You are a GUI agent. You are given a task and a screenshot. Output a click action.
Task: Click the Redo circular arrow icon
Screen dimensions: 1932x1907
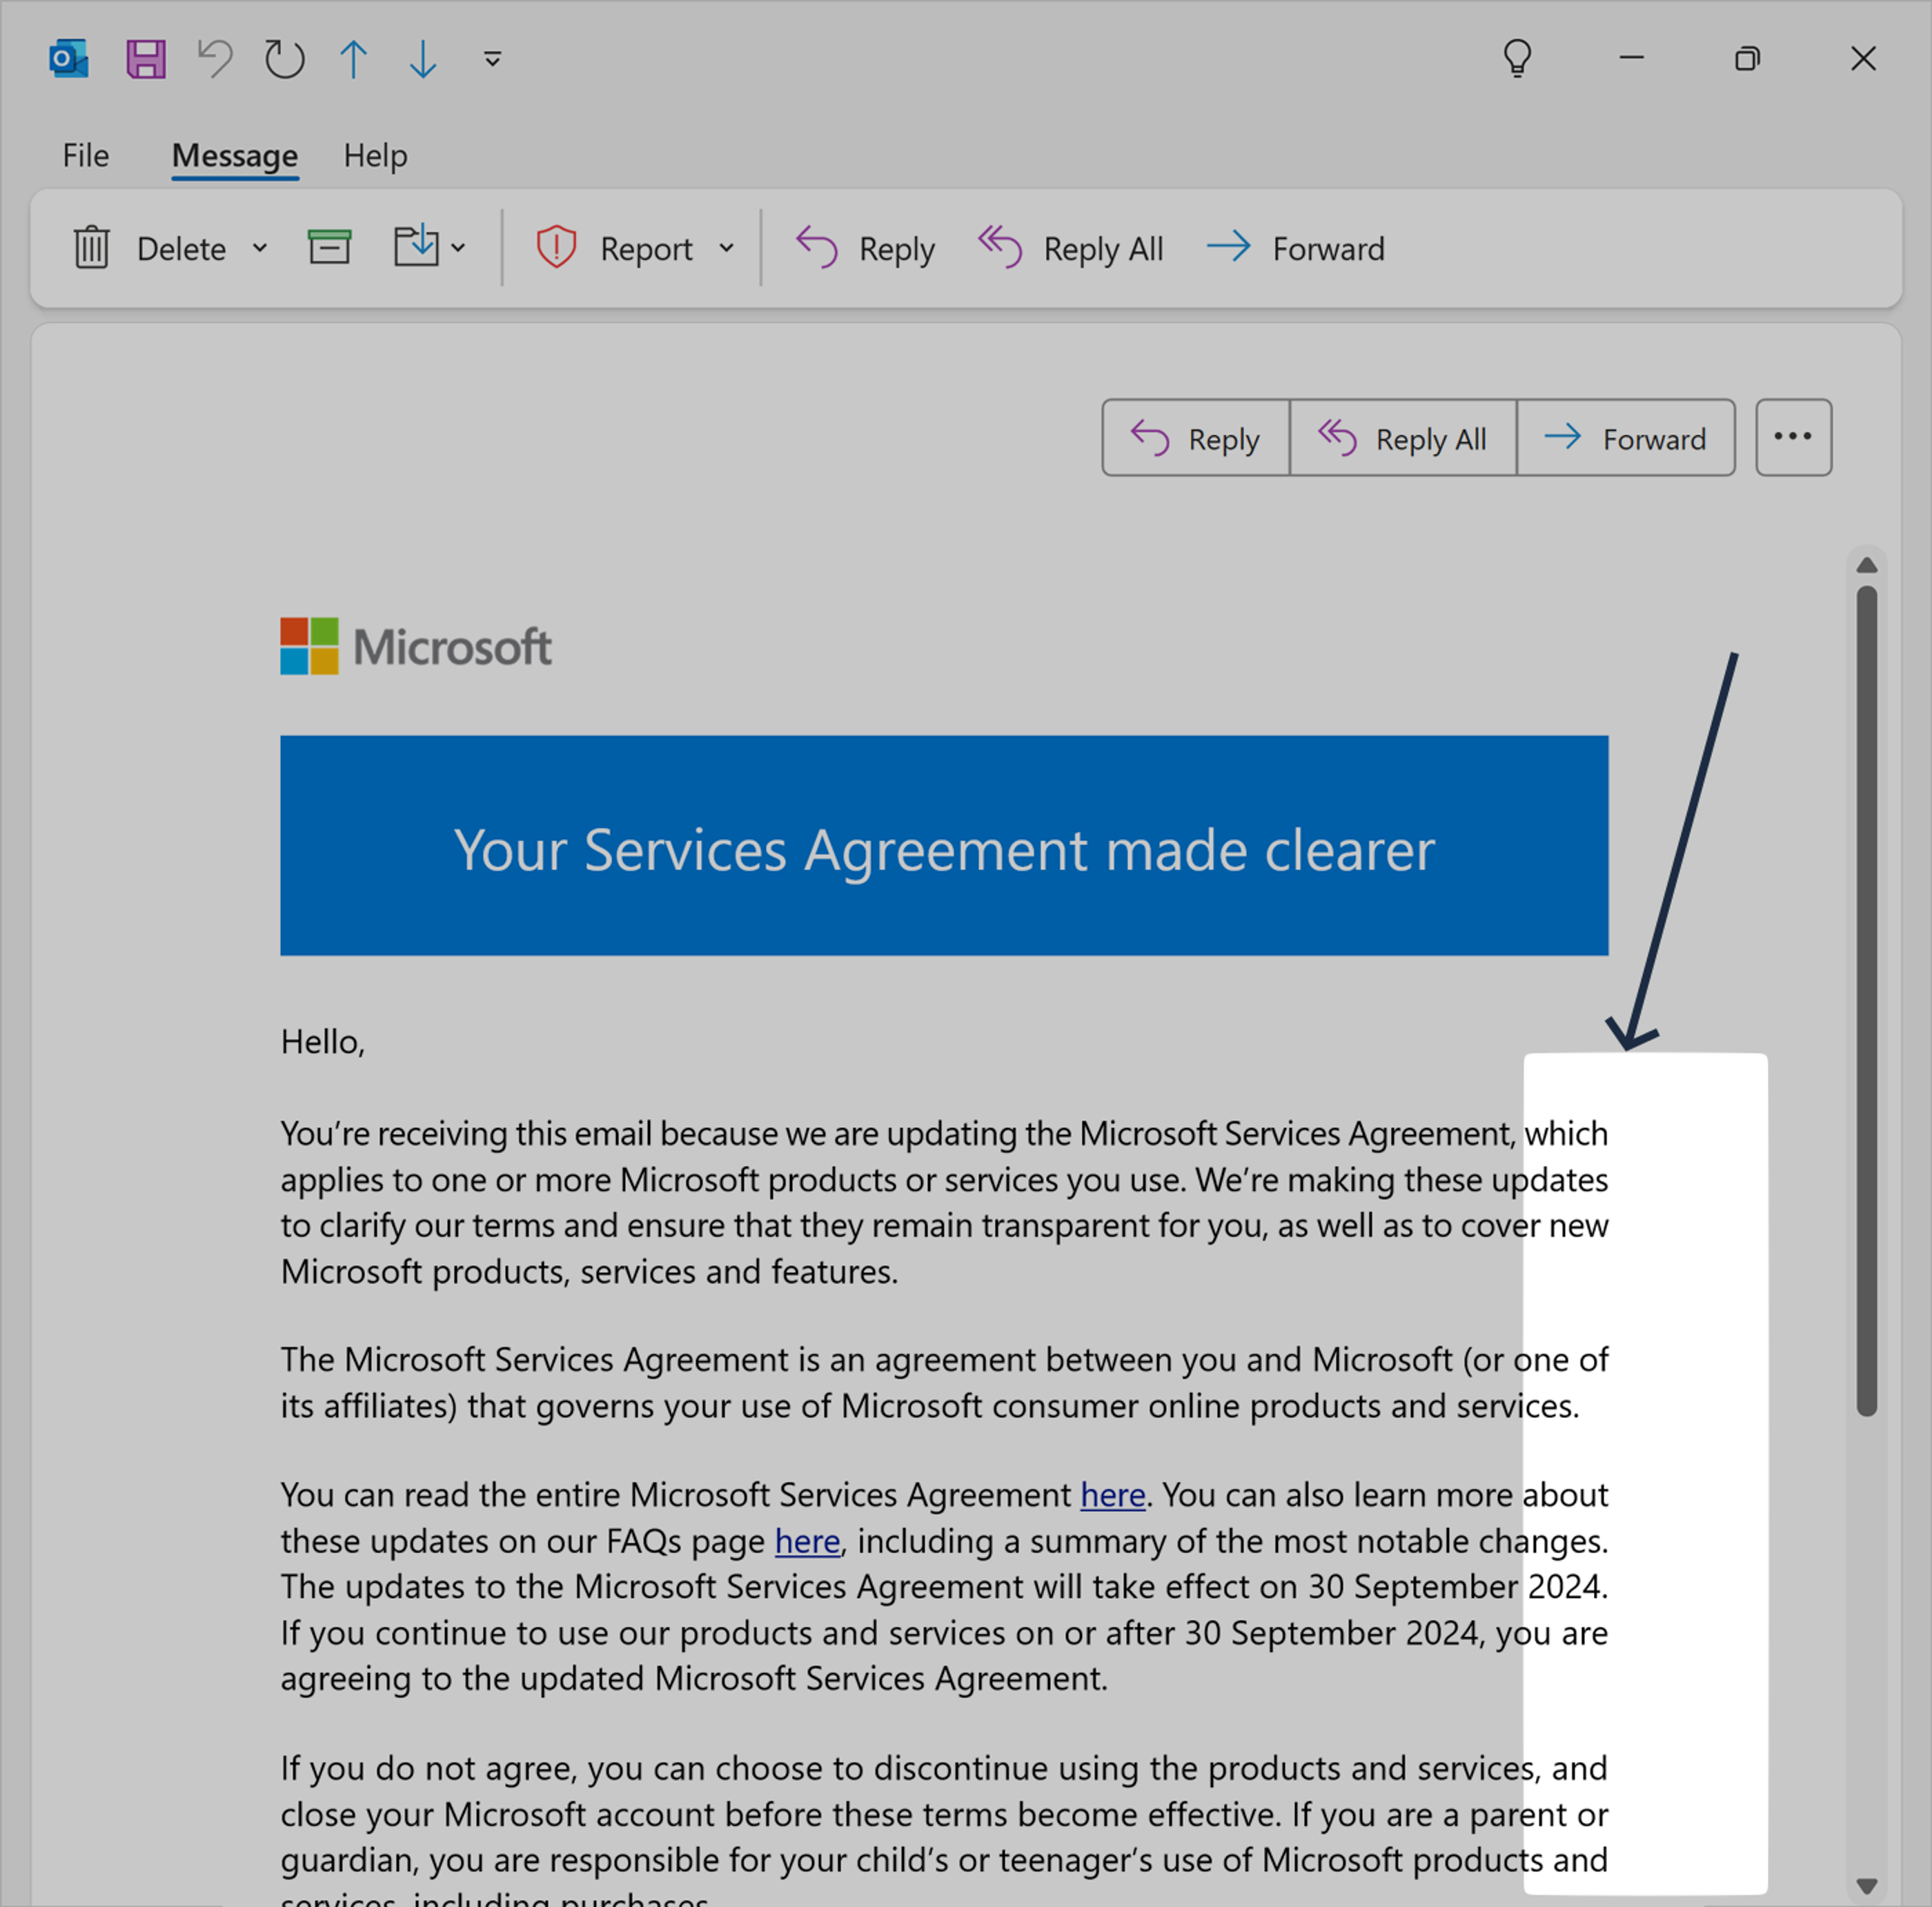[284, 59]
